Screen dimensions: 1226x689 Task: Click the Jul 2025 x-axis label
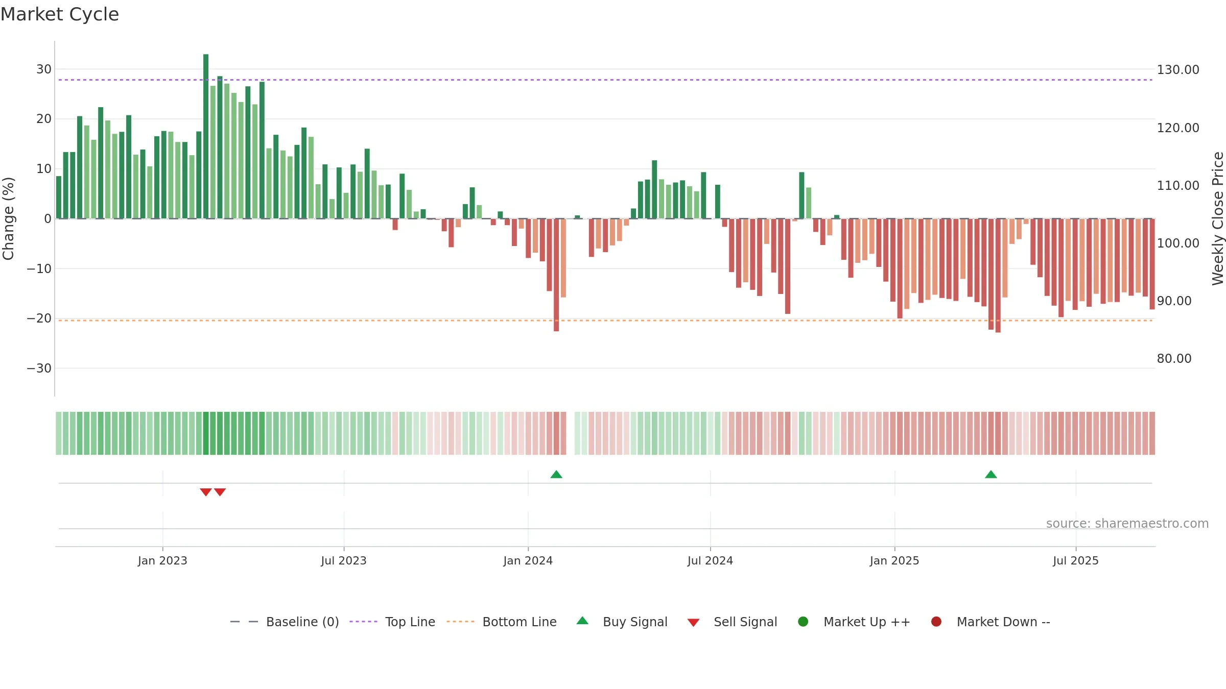1076,561
